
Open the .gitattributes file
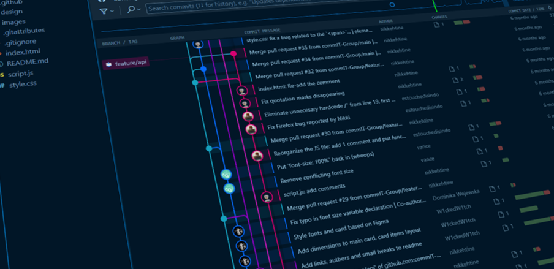coord(24,31)
